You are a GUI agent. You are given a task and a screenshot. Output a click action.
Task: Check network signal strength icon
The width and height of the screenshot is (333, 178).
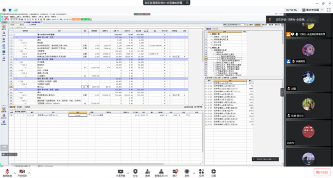tap(16, 10)
